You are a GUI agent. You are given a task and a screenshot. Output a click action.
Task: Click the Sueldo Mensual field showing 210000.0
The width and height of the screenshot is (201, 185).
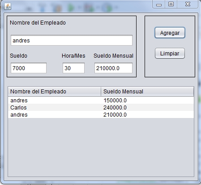[113, 68]
